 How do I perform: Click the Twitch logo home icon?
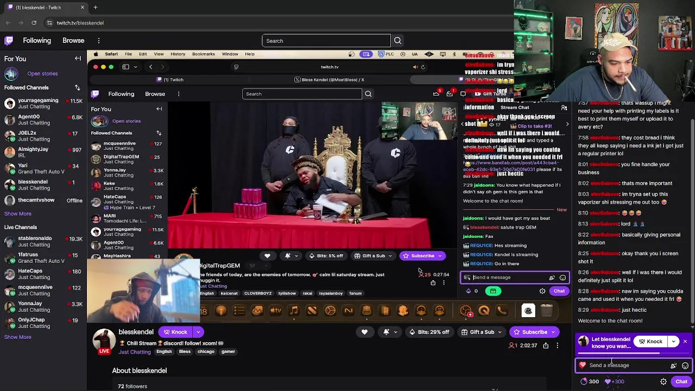9,40
